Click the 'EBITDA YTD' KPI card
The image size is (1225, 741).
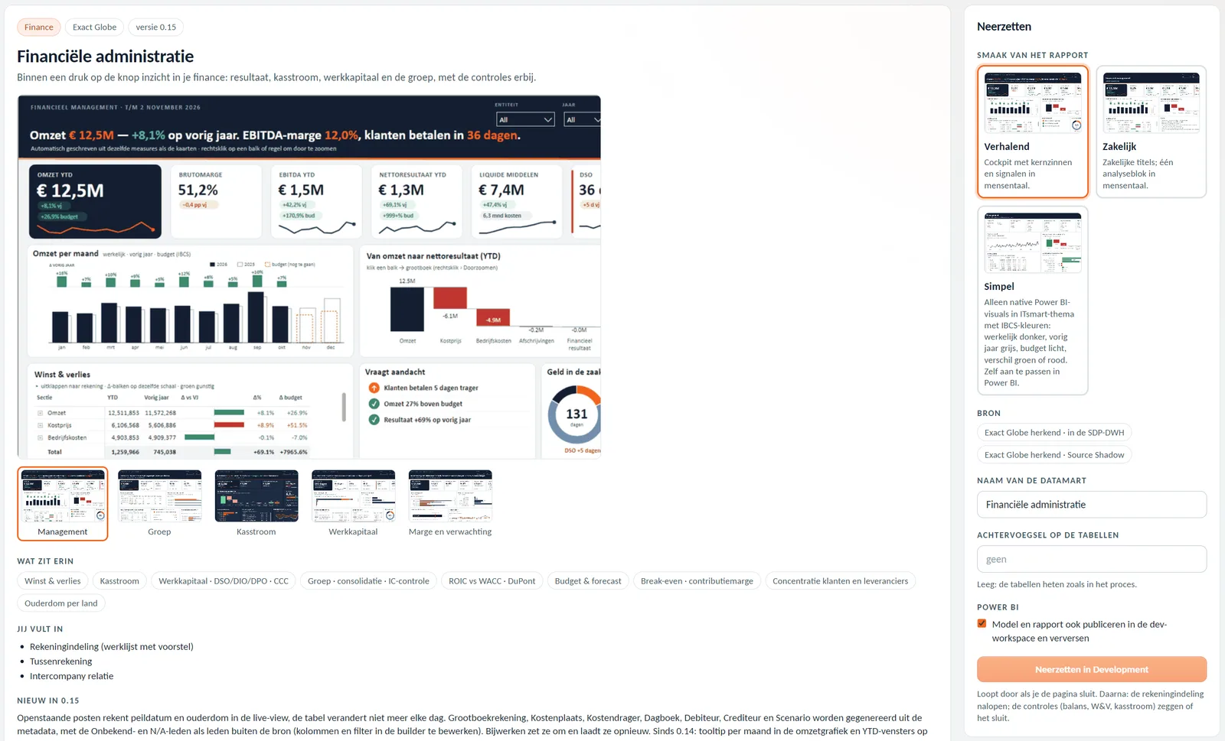coord(316,201)
